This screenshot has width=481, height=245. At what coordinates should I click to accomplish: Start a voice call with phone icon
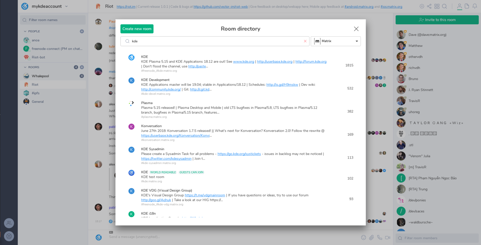coord(380,237)
